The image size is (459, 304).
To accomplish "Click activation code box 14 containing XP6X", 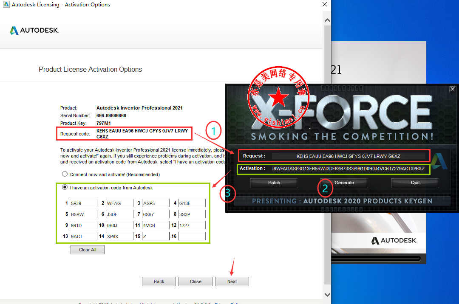I will tap(119, 236).
